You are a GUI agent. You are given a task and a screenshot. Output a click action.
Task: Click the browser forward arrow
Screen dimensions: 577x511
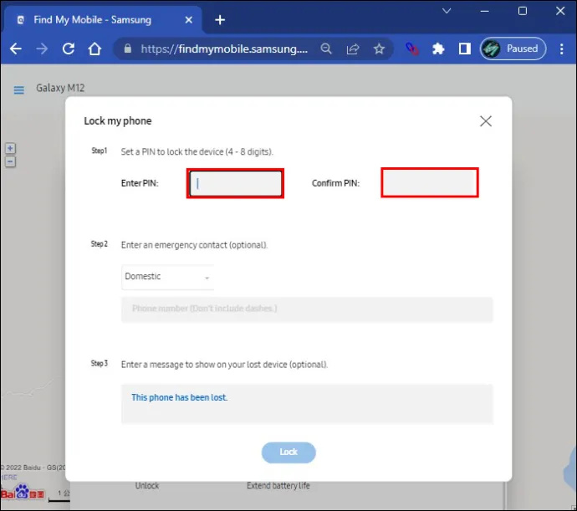(x=42, y=49)
